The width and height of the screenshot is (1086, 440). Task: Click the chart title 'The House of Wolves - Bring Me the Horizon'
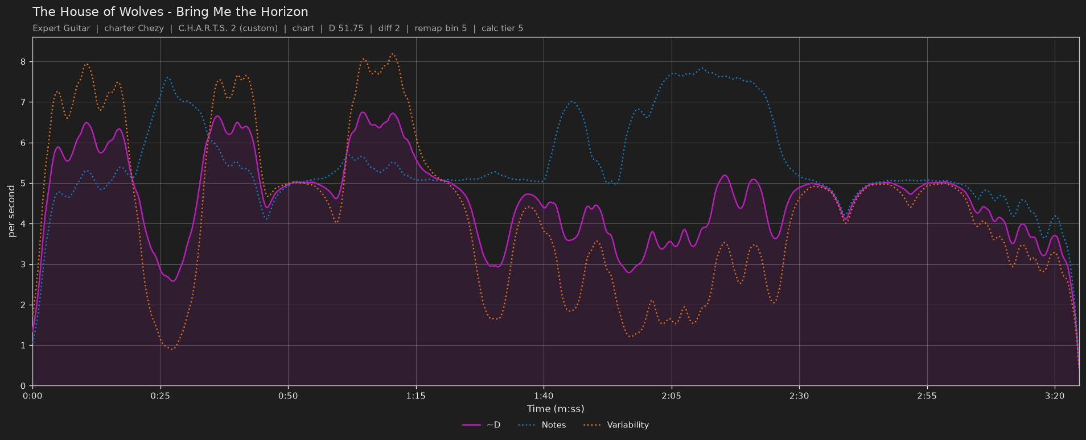click(170, 12)
